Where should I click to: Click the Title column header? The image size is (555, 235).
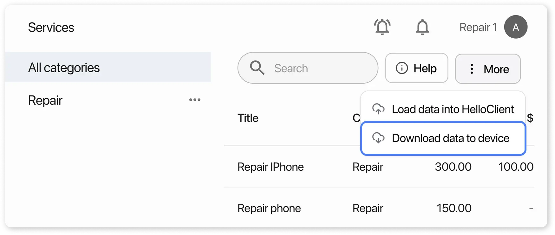(248, 118)
